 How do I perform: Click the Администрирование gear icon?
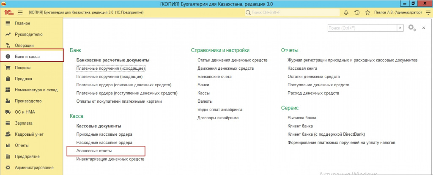[x=8, y=167]
